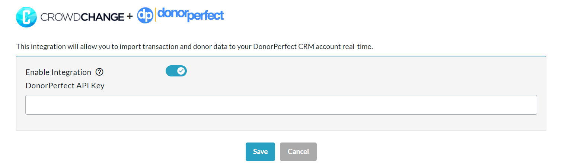Click the white checkmark knob on the switch
Screen dimensions: 568x167
pos(181,71)
